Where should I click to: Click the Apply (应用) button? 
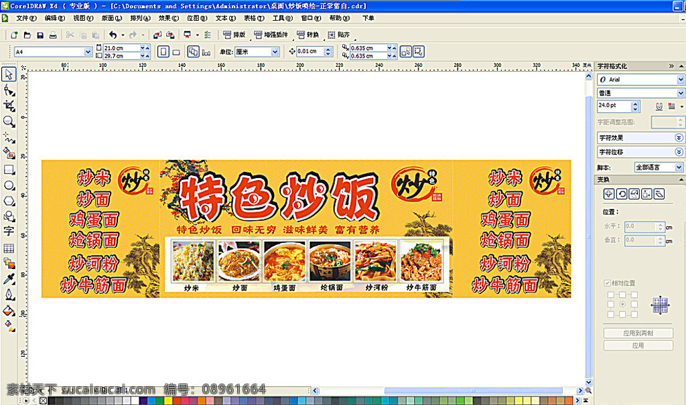(638, 345)
